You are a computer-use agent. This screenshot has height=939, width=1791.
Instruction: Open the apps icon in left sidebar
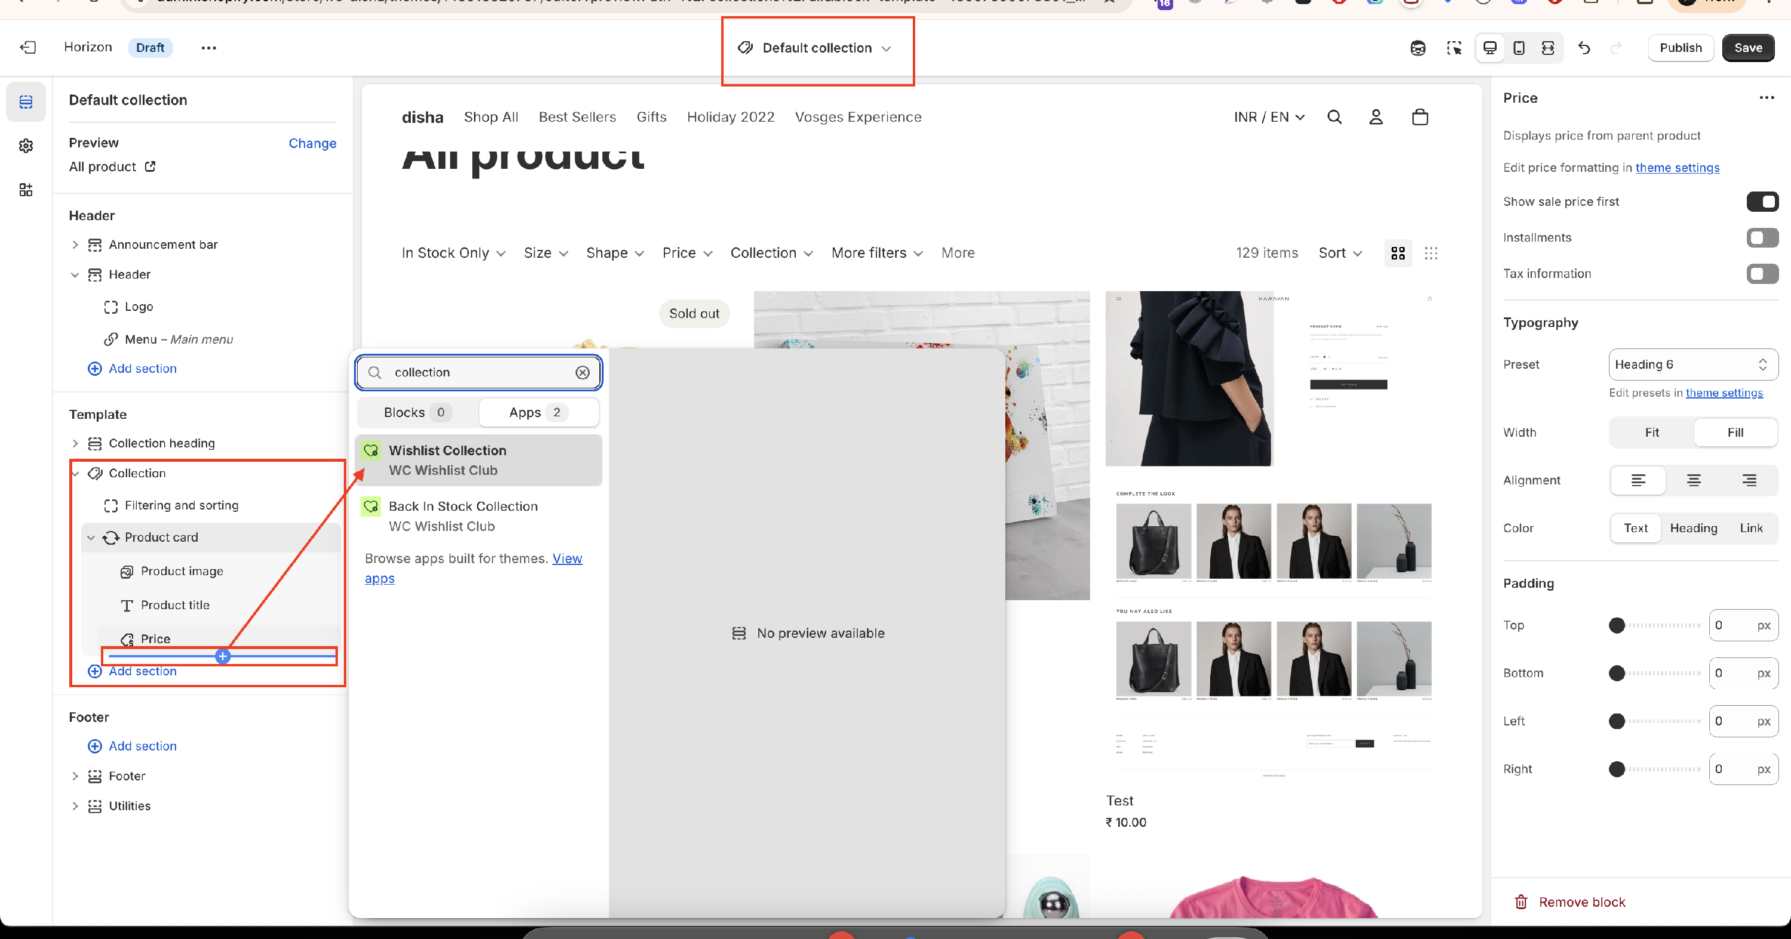[26, 190]
